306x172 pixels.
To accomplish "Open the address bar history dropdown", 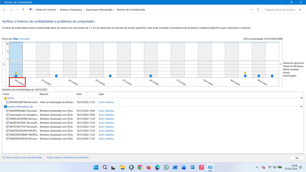I will [251, 10].
